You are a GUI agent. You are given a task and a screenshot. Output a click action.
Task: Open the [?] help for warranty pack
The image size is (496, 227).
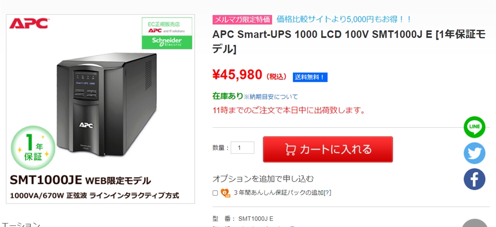tap(327, 193)
